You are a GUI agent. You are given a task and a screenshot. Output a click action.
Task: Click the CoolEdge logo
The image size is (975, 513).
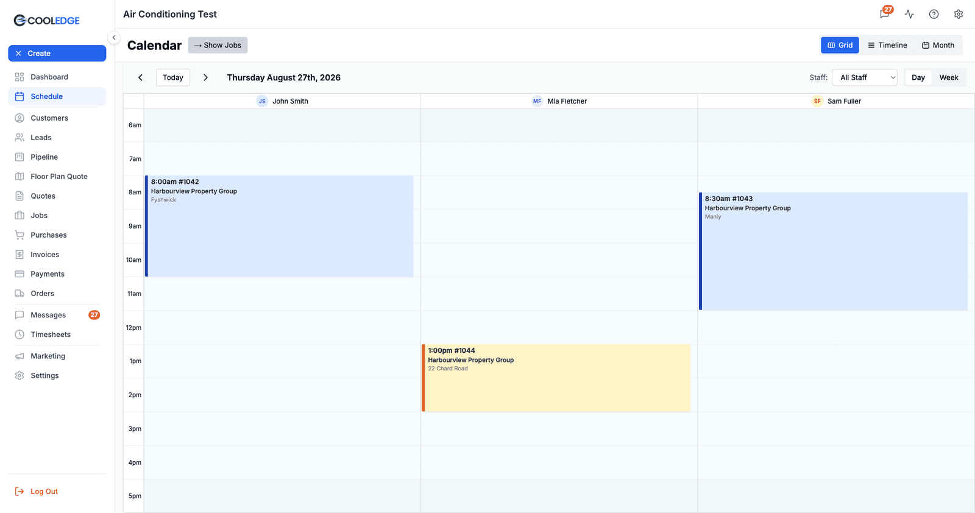[47, 21]
